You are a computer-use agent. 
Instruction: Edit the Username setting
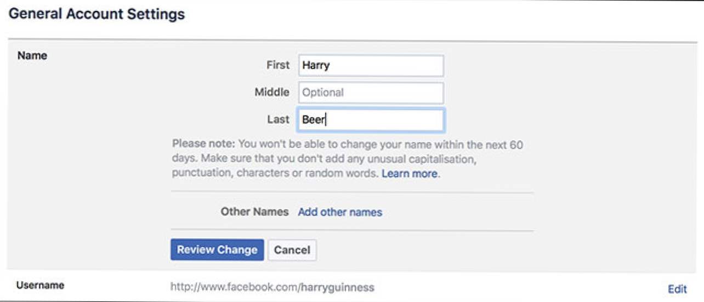click(677, 289)
